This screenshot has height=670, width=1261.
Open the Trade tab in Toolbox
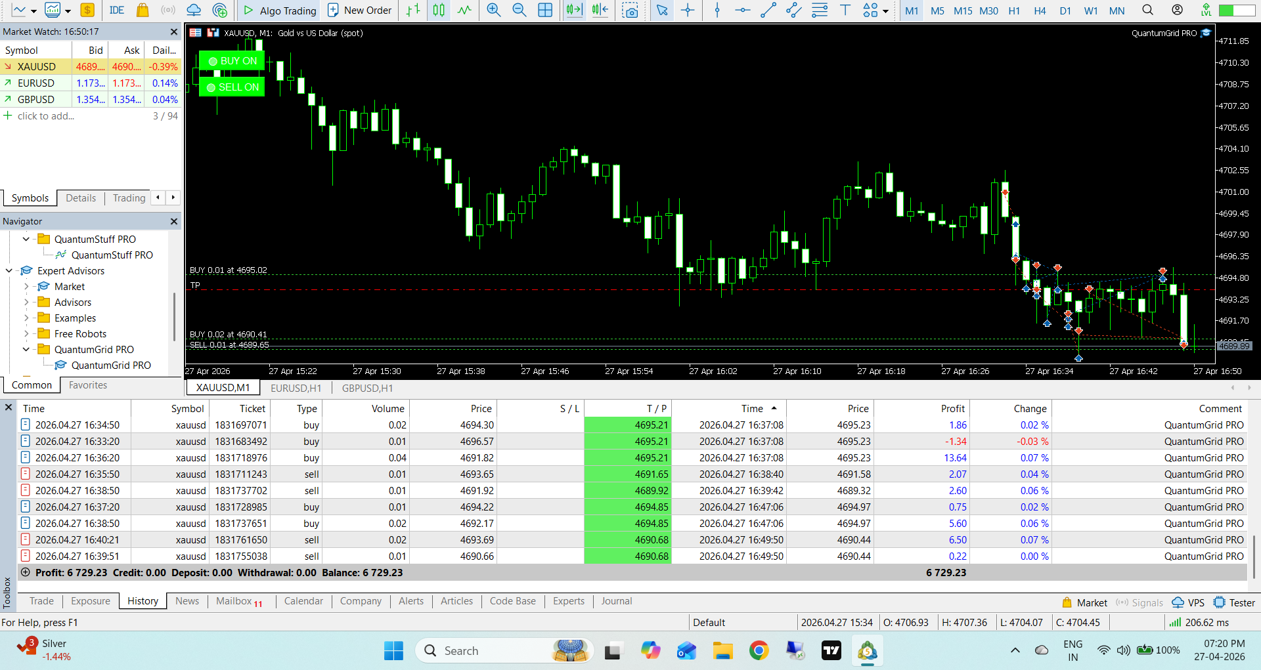(x=41, y=601)
